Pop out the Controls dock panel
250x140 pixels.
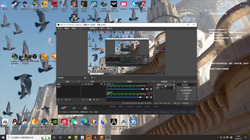point(195,82)
